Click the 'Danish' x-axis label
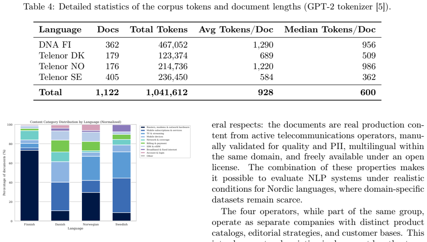427x242 pixels. click(60, 224)
